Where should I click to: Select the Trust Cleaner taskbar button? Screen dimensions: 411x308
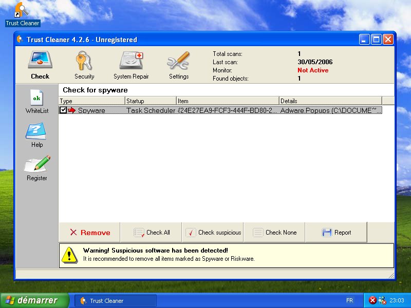coord(115,300)
